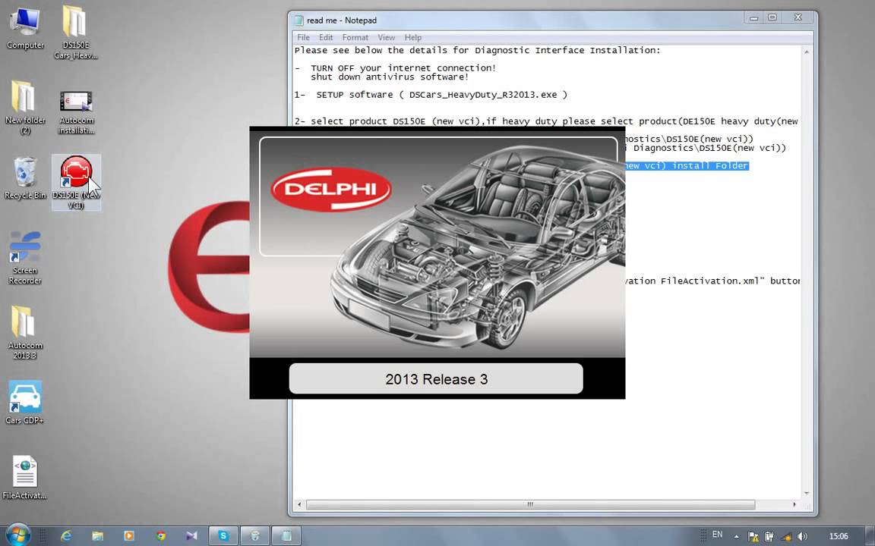
Task: Show hidden system tray icons
Action: pyautogui.click(x=737, y=537)
